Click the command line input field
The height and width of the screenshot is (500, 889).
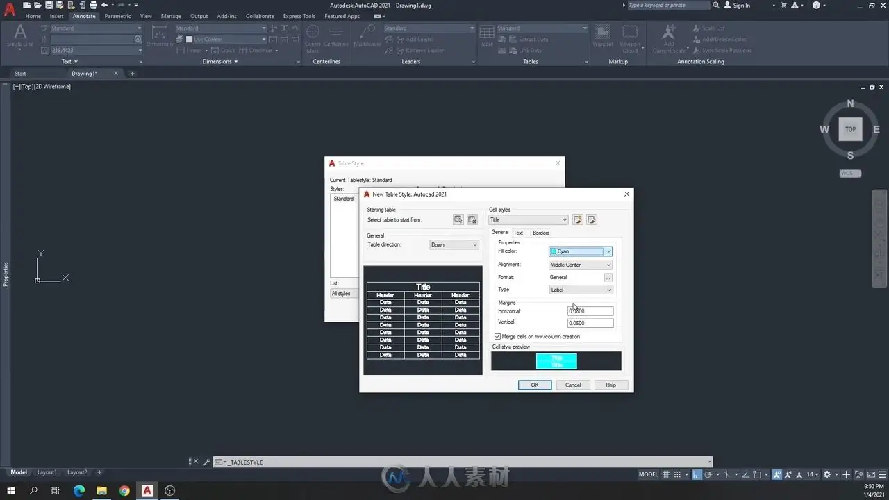[462, 462]
